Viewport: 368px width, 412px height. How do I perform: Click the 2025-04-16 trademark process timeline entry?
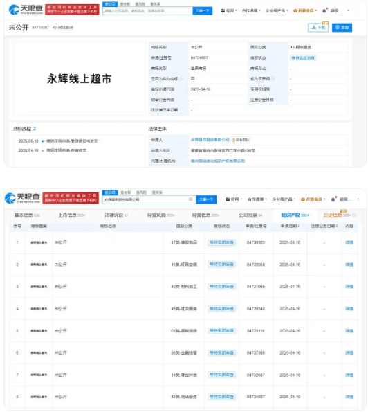click(x=53, y=150)
